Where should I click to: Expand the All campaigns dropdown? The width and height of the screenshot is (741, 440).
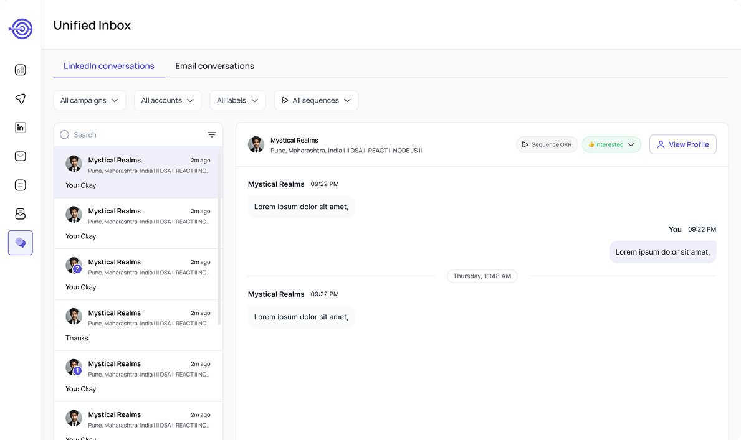point(89,100)
